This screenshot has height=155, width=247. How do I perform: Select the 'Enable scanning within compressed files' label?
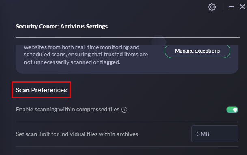[x=67, y=109]
